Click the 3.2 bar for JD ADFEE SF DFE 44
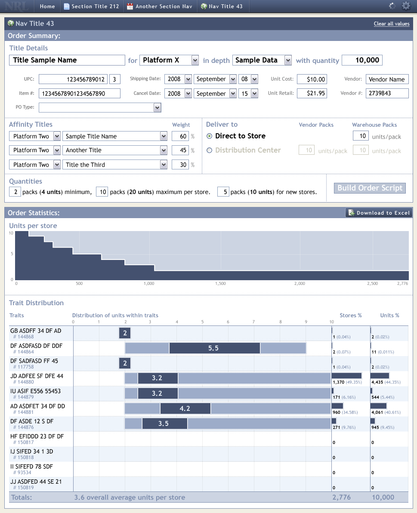417x513 pixels. pyautogui.click(x=158, y=378)
